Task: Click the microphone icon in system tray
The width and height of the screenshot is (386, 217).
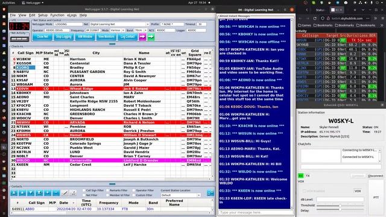Action: point(372,2)
